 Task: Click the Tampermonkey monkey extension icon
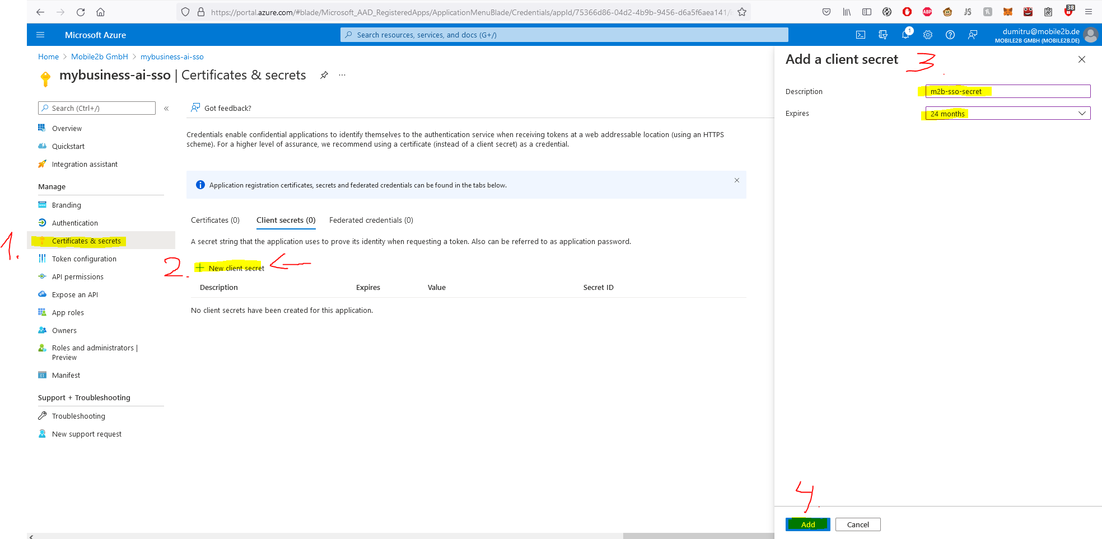pyautogui.click(x=947, y=11)
